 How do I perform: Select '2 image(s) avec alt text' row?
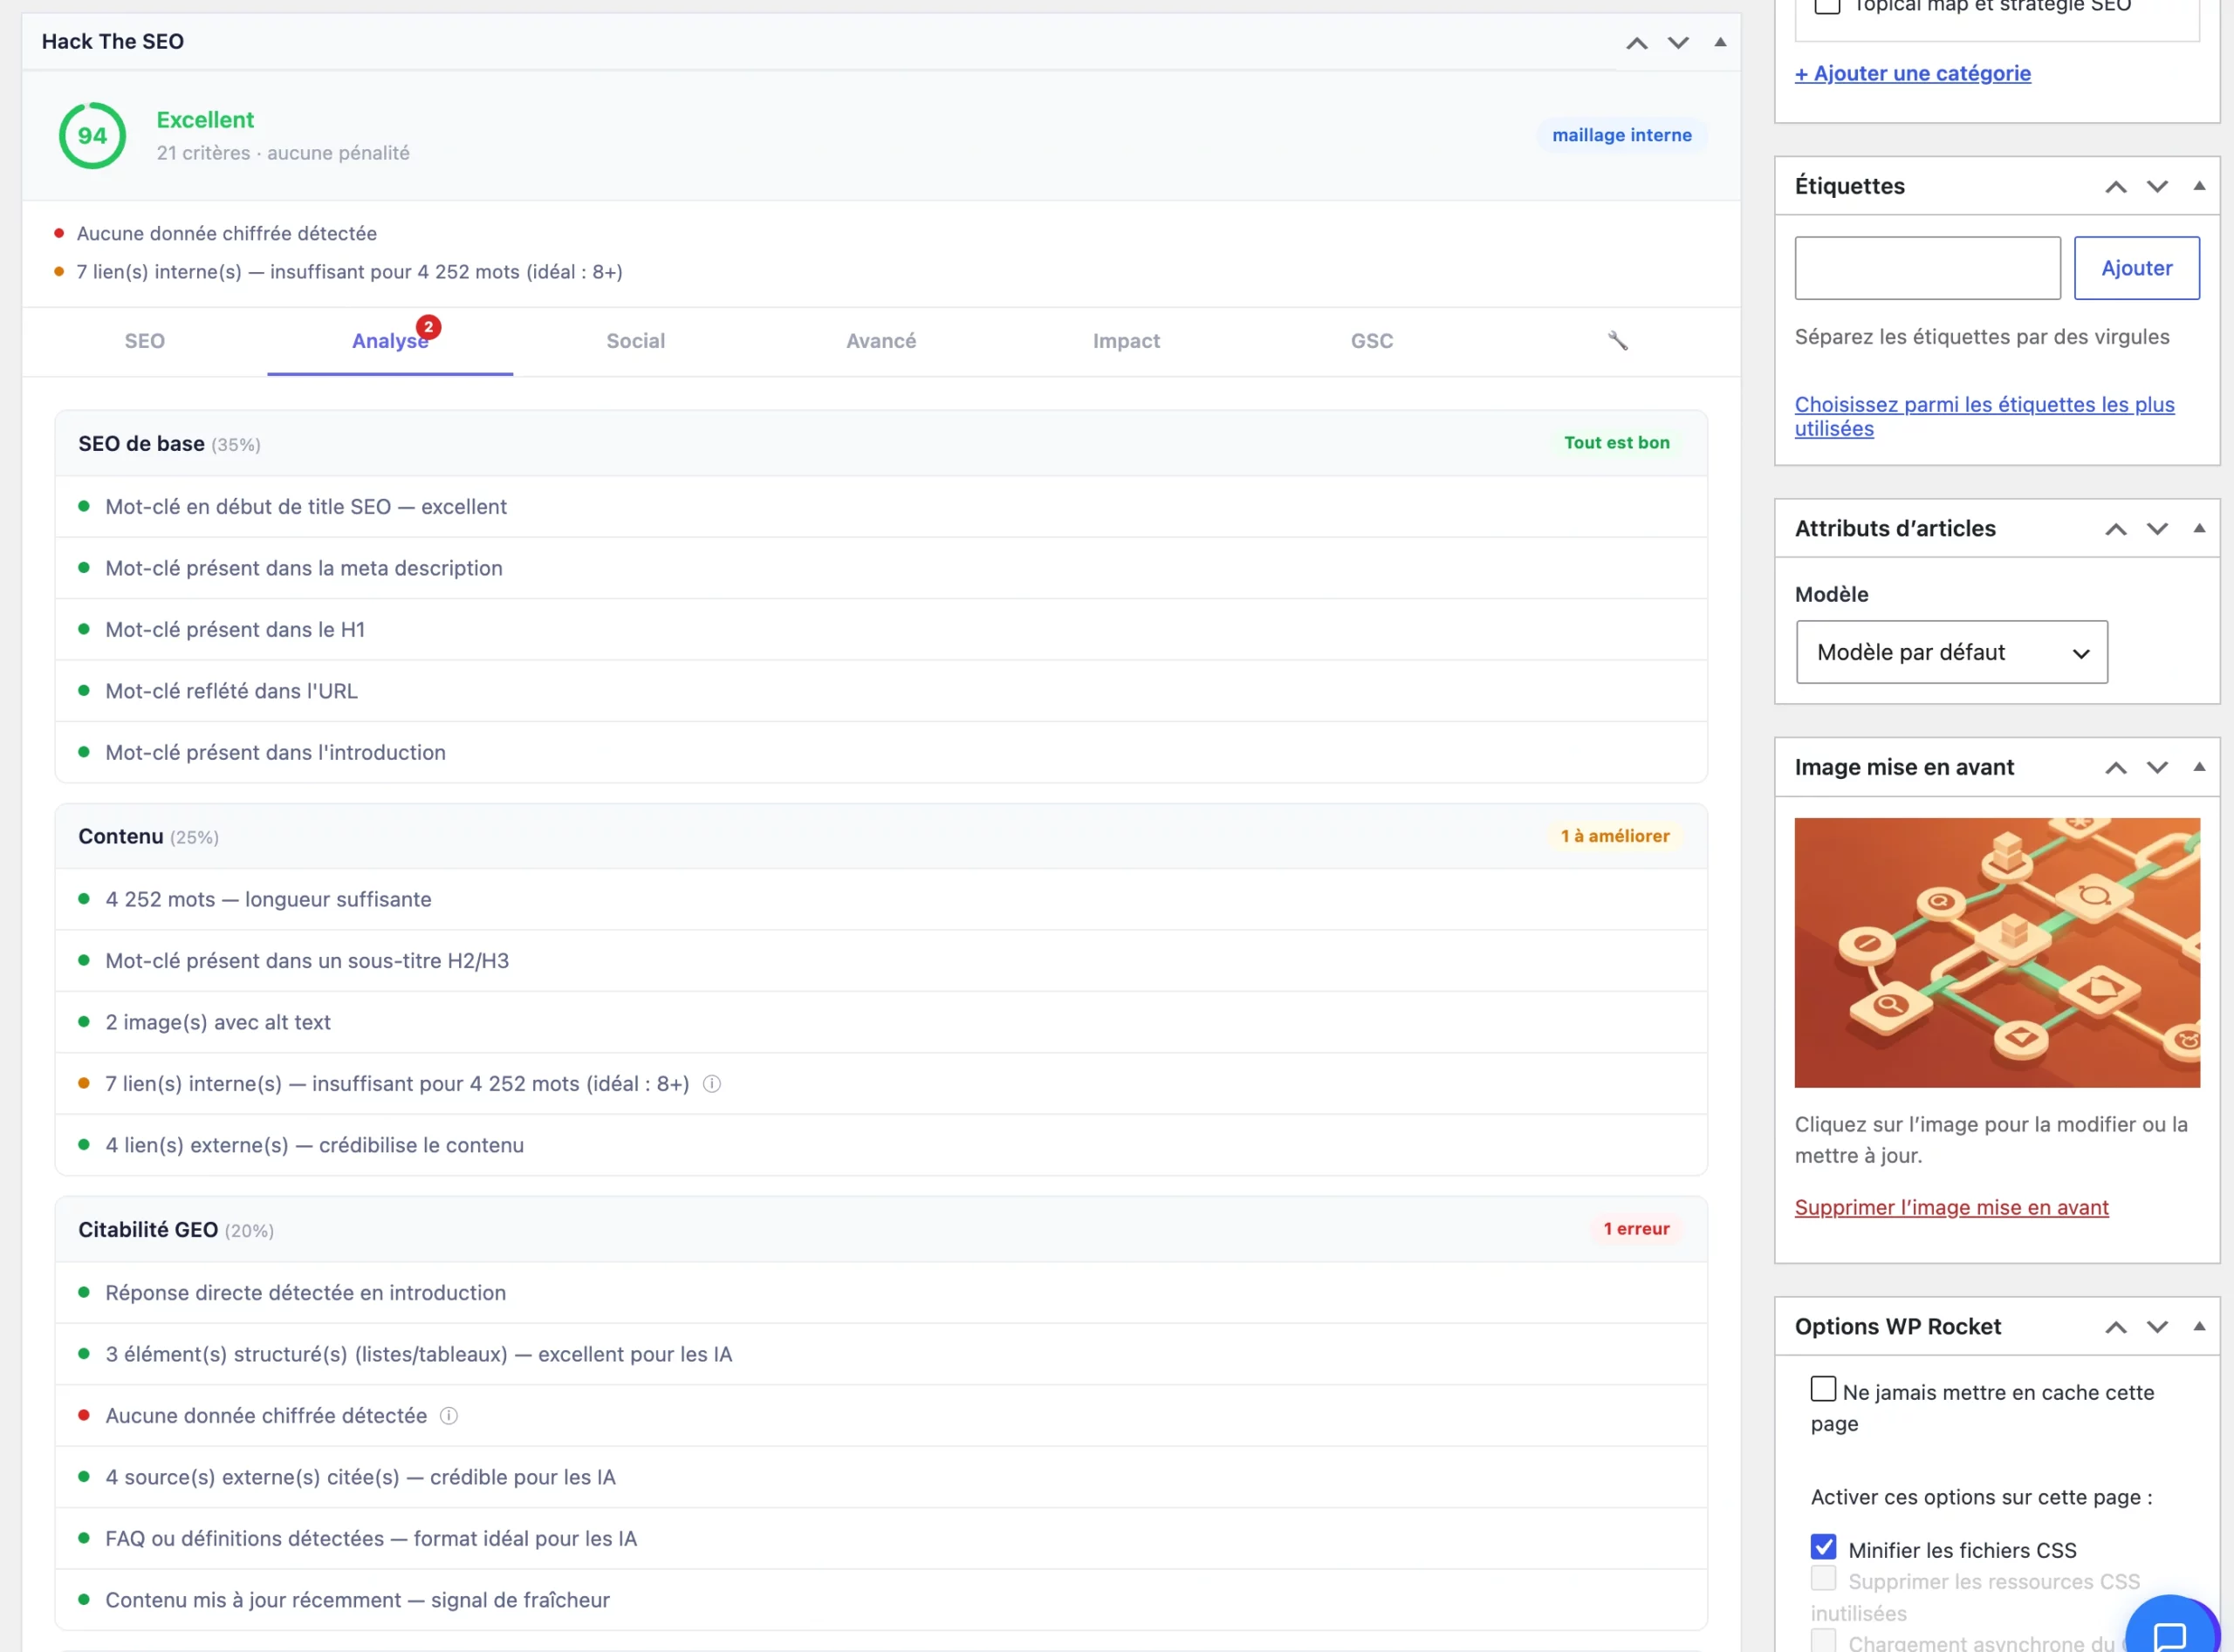coord(881,1022)
